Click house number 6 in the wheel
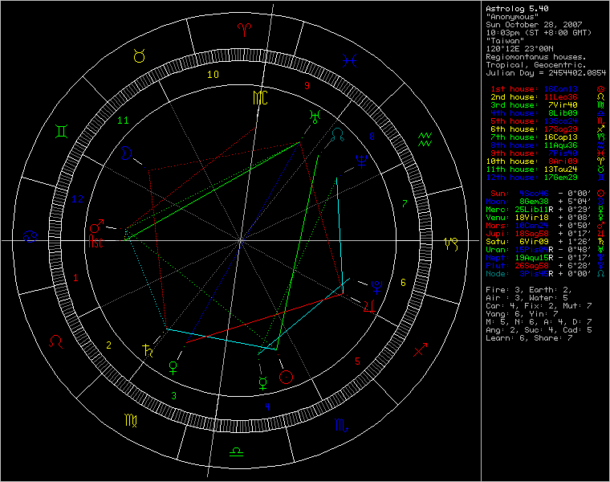 pyautogui.click(x=403, y=282)
